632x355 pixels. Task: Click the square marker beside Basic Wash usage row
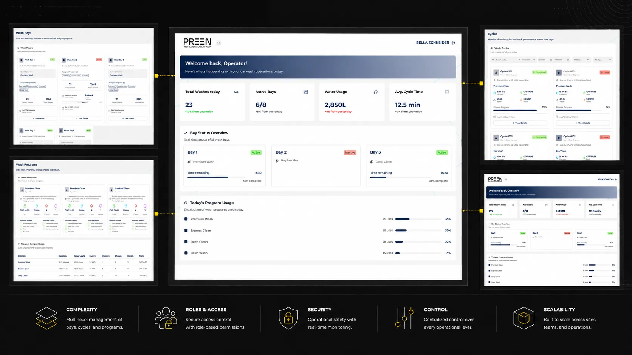tap(186, 253)
